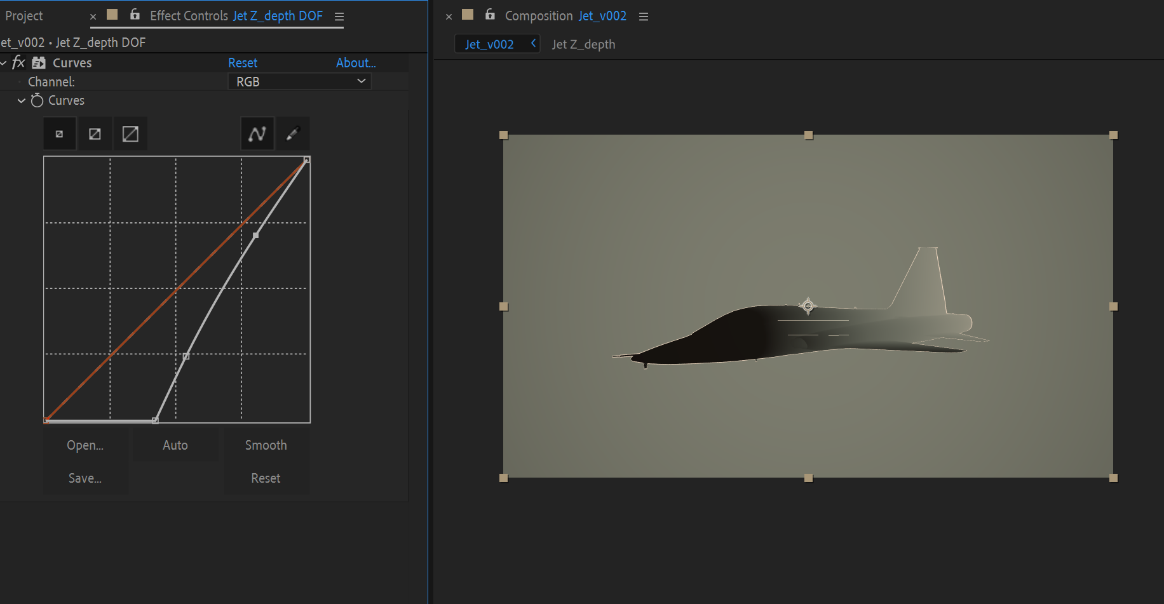Toggle the Effect Controls panel lock
The width and height of the screenshot is (1164, 604).
click(135, 15)
